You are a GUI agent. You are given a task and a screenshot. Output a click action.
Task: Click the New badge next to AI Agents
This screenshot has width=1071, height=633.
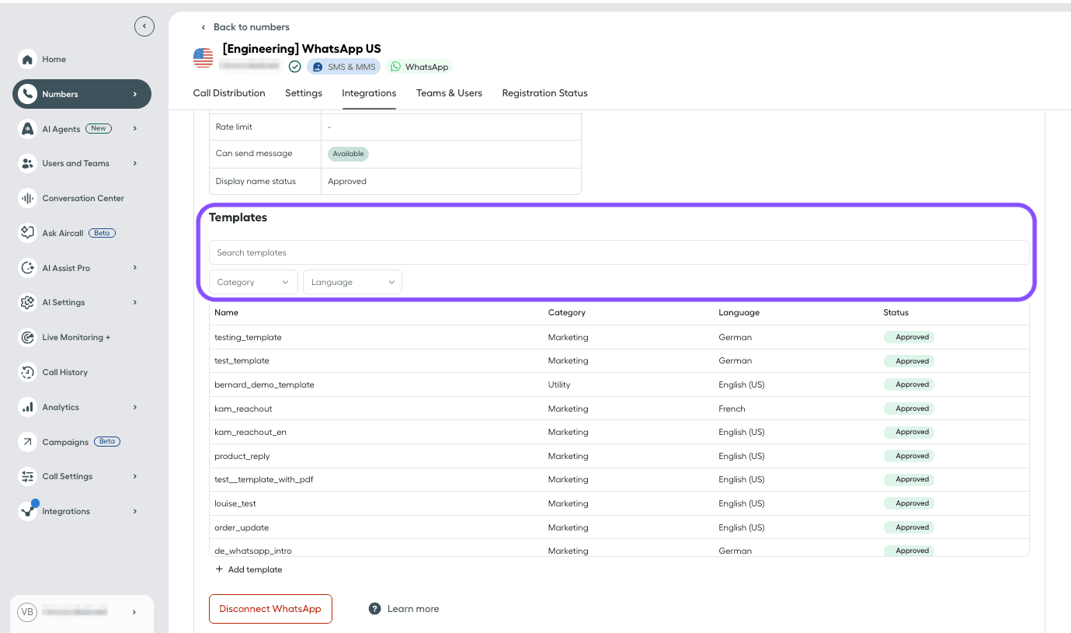coord(99,128)
